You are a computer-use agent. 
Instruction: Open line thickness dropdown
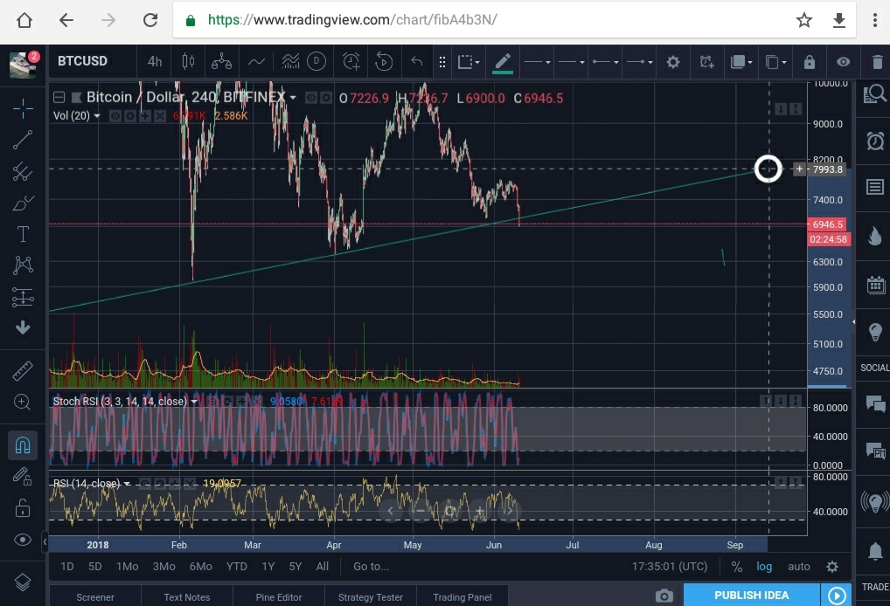(570, 61)
